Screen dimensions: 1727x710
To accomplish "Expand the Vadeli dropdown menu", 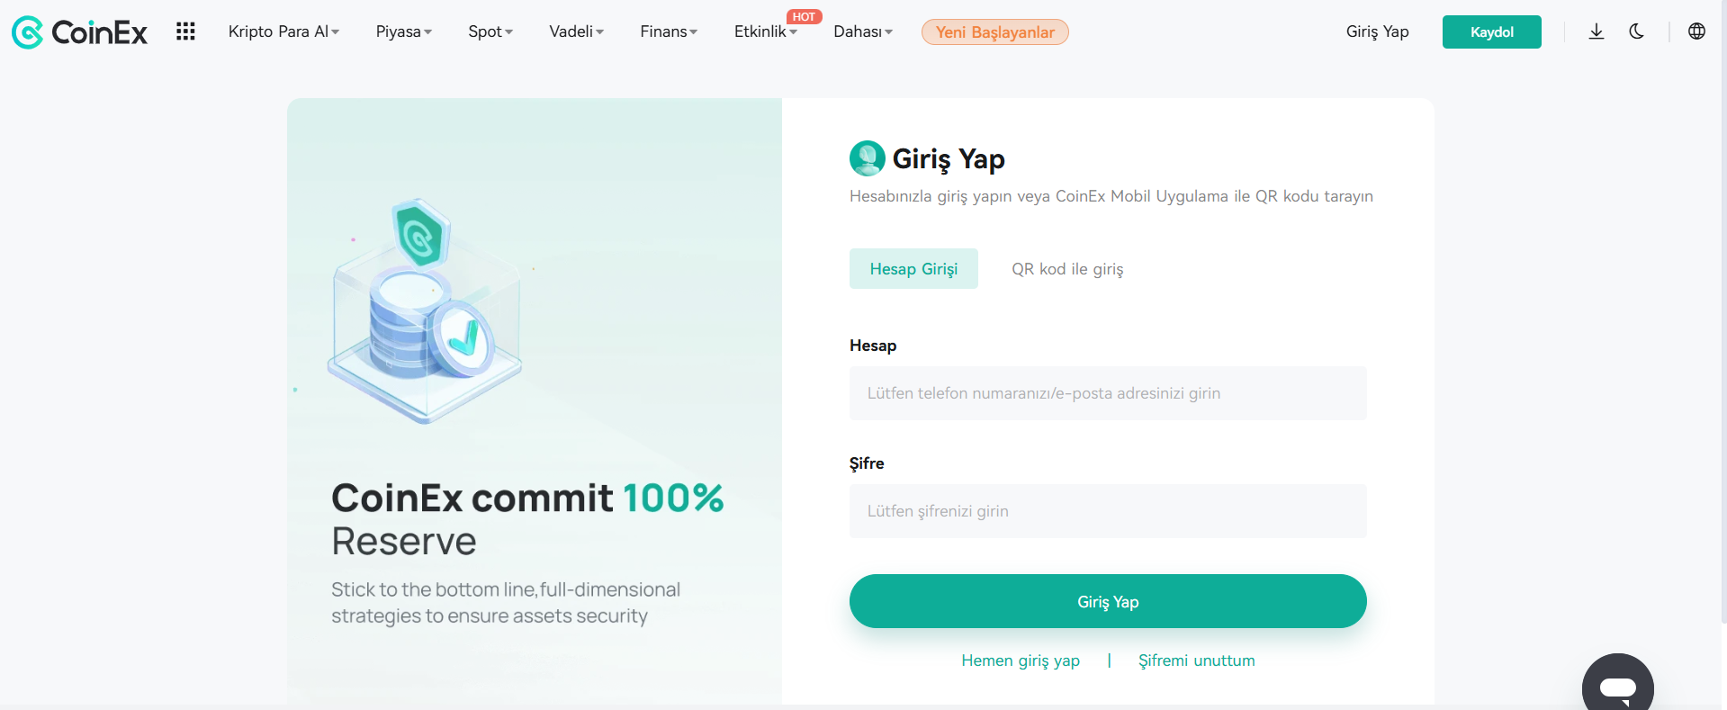I will point(577,31).
